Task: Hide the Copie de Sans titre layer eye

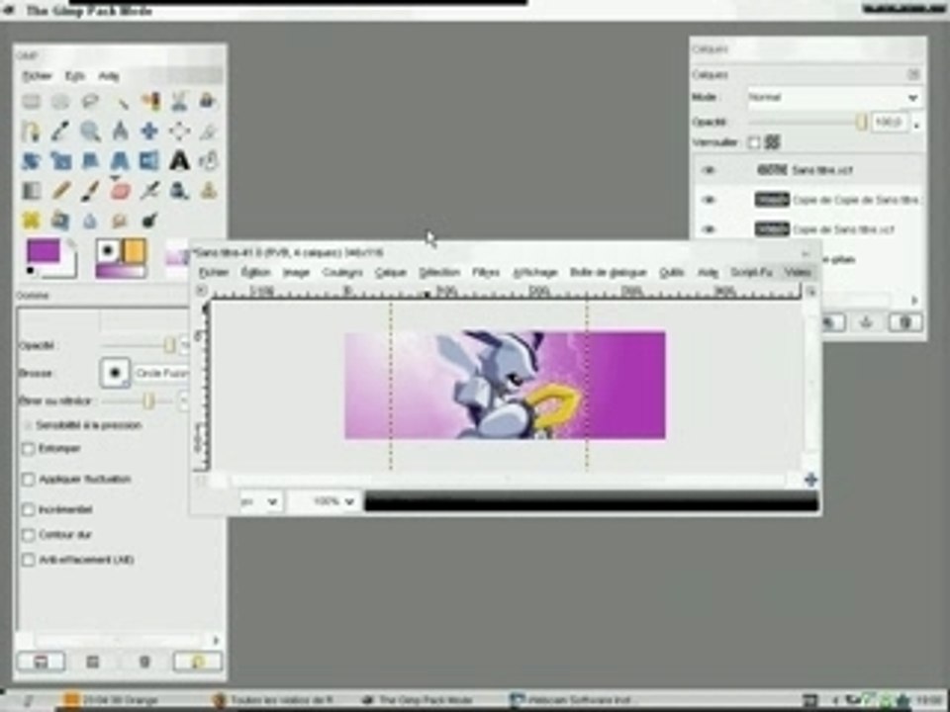Action: (708, 229)
